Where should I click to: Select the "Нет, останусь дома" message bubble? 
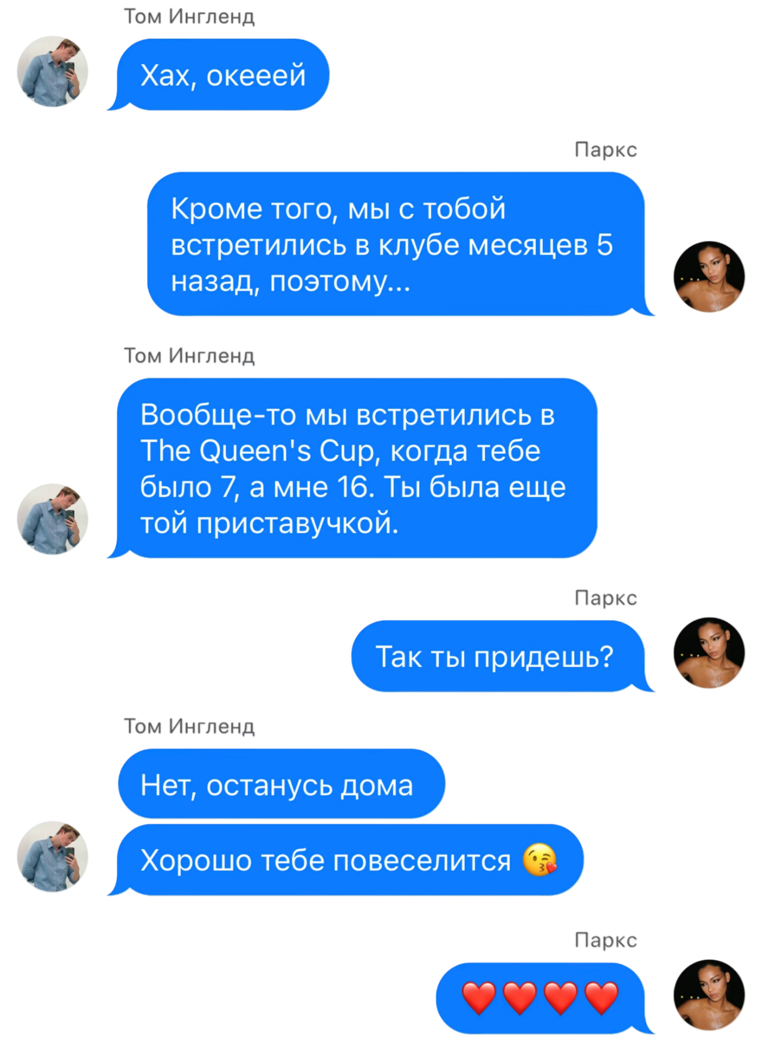tap(282, 784)
